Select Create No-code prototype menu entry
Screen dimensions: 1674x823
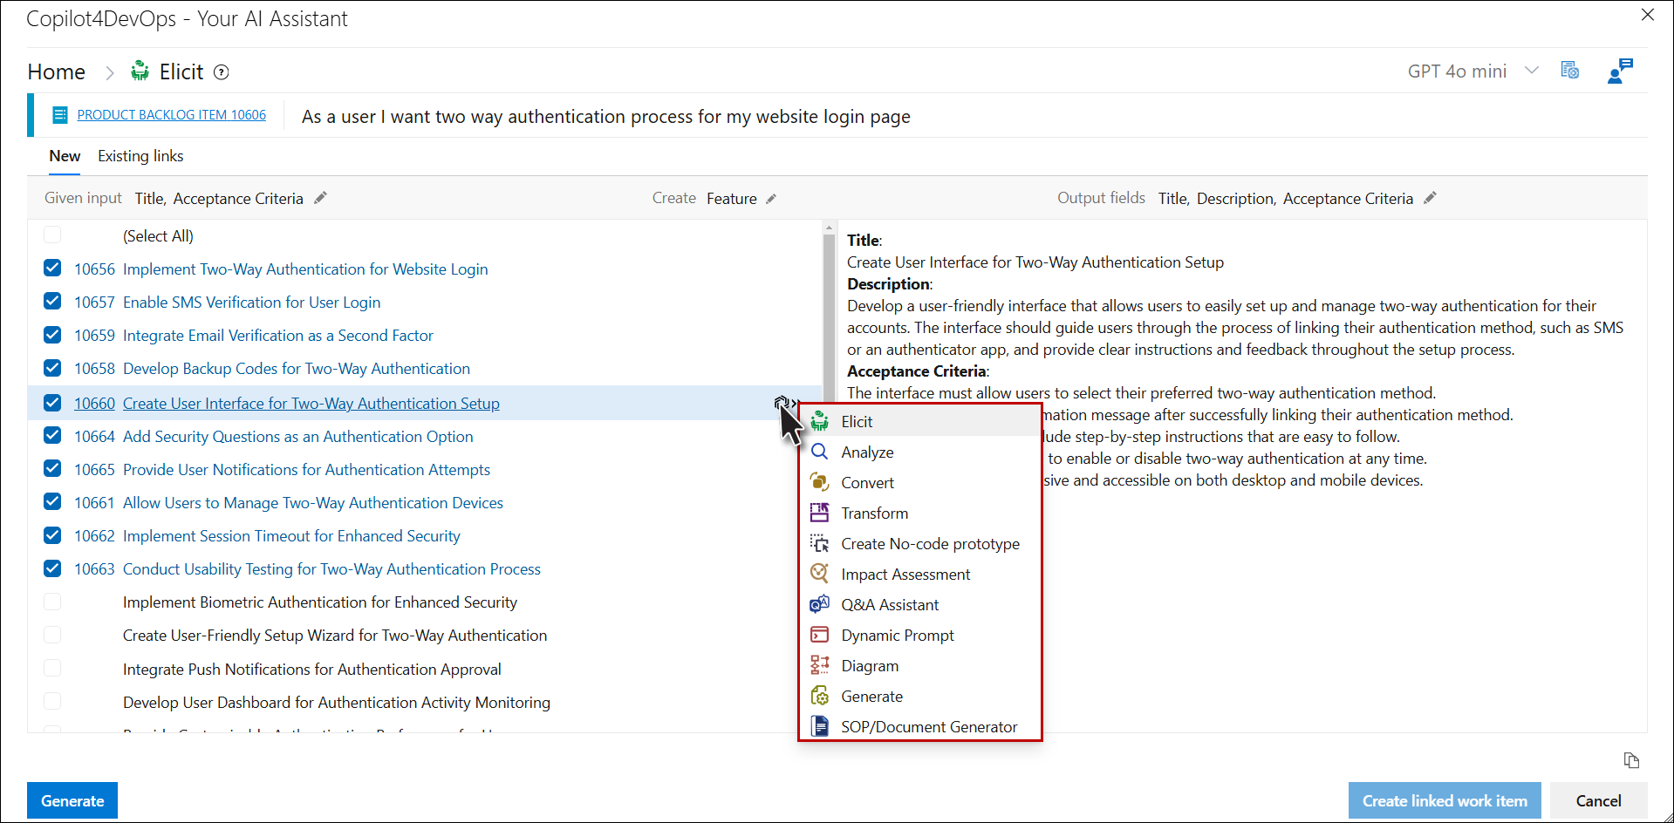click(920, 544)
